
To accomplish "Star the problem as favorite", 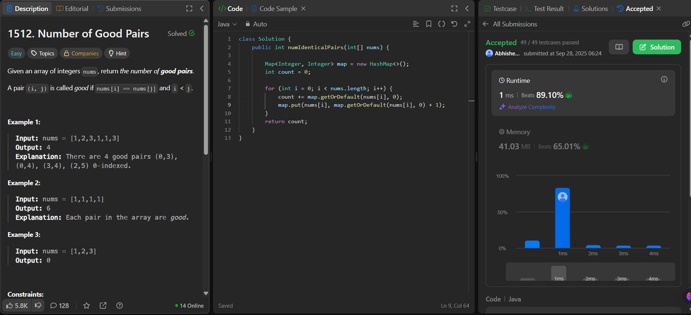I will coord(86,305).
